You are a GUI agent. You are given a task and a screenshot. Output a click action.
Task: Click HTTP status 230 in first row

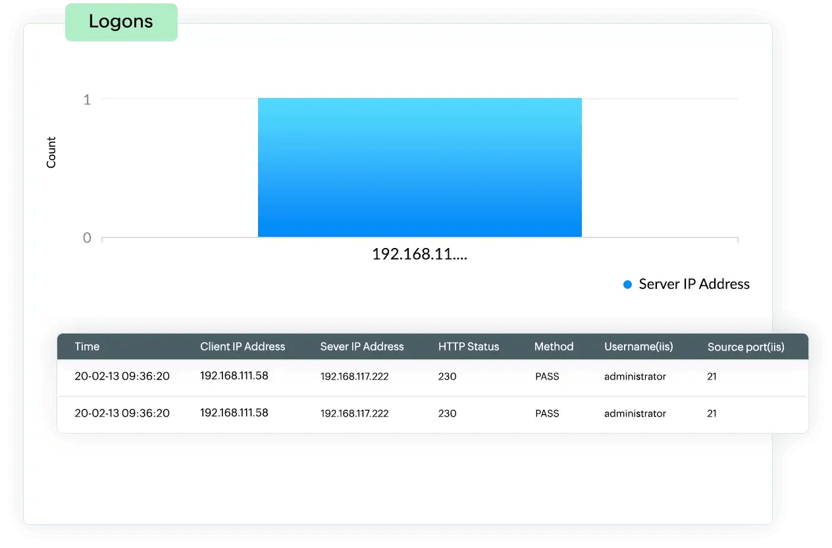(448, 377)
